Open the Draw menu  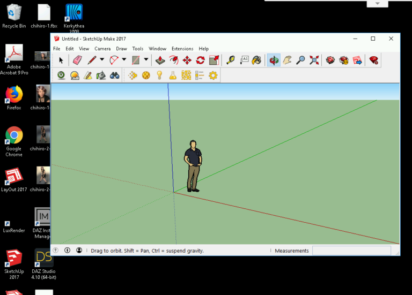tap(121, 49)
